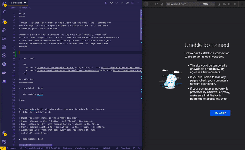
Task: Click the master* branch in the status bar
Action: (12, 148)
